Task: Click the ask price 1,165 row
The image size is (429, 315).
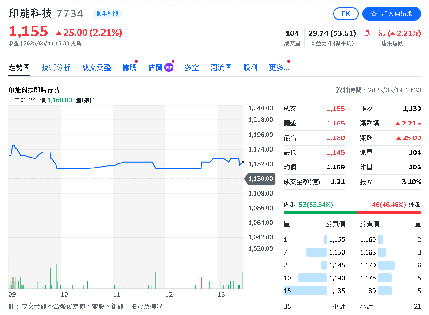Action: click(x=390, y=252)
